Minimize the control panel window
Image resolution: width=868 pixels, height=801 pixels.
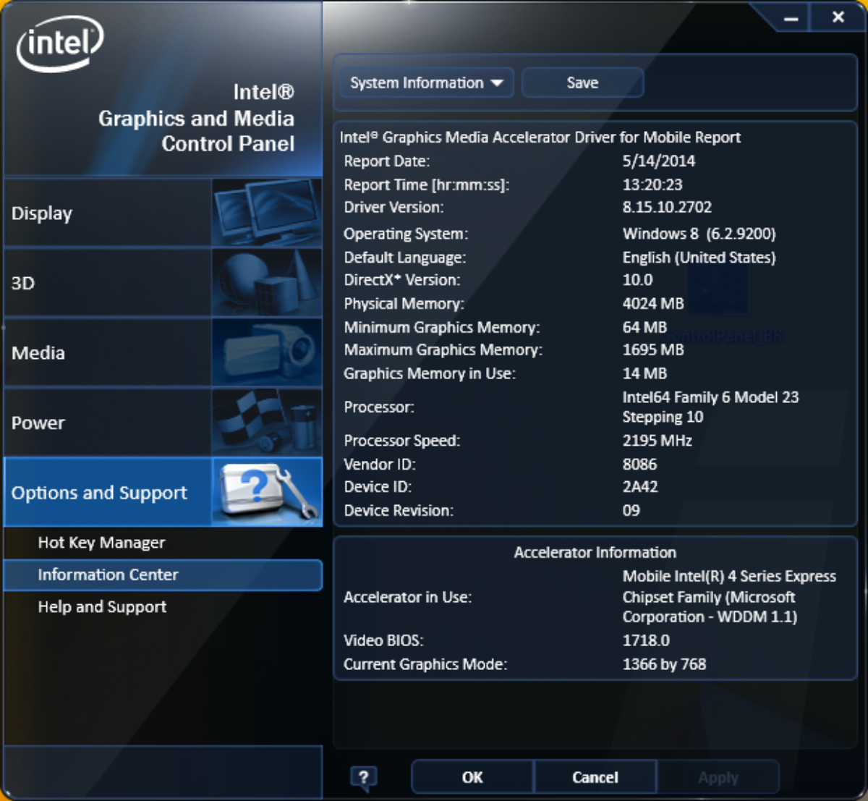791,18
